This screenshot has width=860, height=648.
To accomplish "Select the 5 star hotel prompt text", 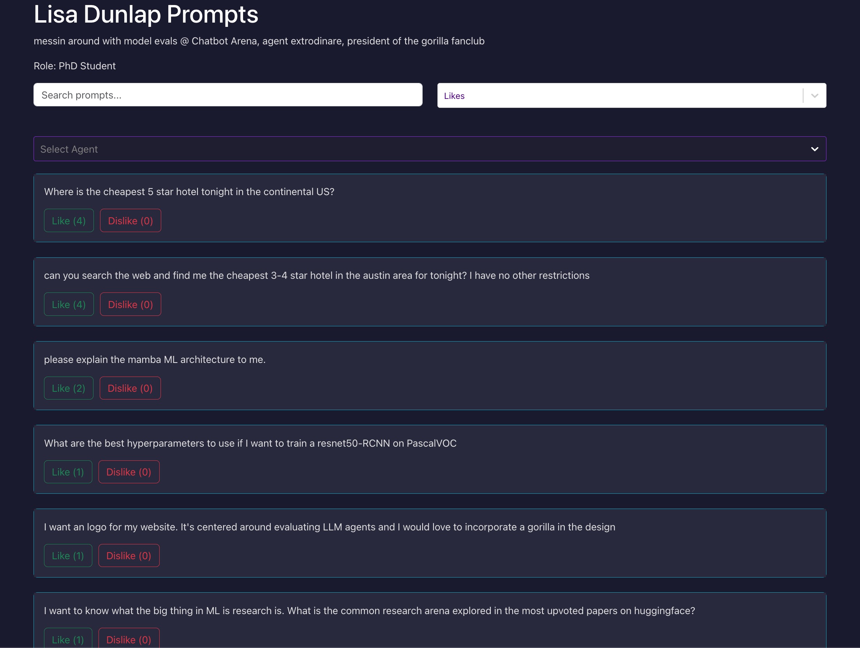I will coord(189,192).
